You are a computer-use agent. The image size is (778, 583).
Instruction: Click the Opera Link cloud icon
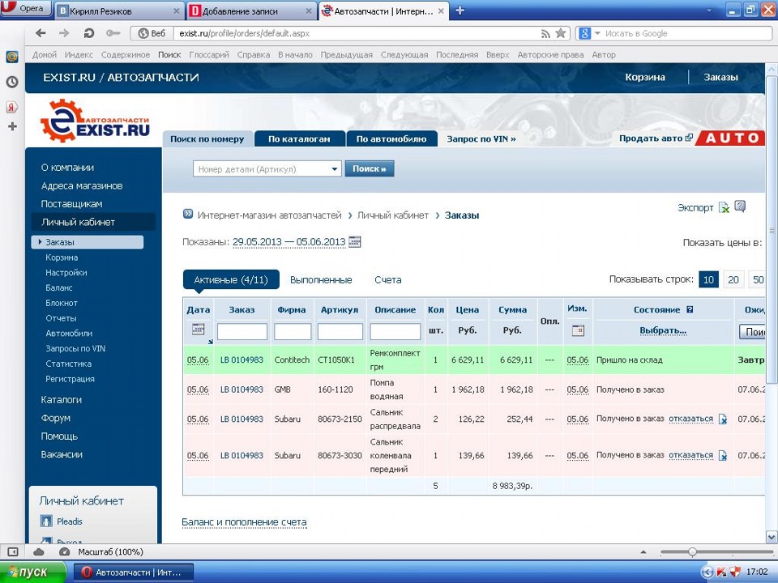[x=39, y=551]
